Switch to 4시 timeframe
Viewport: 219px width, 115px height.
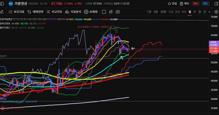pyautogui.click(x=184, y=12)
